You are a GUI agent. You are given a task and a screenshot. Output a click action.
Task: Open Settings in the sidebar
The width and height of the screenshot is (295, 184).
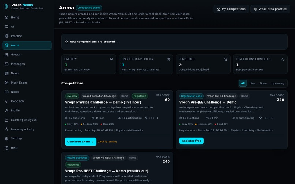pos(27,138)
